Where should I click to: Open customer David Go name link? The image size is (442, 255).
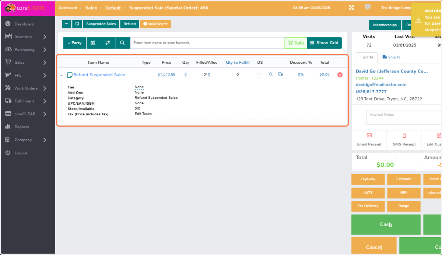coord(392,71)
